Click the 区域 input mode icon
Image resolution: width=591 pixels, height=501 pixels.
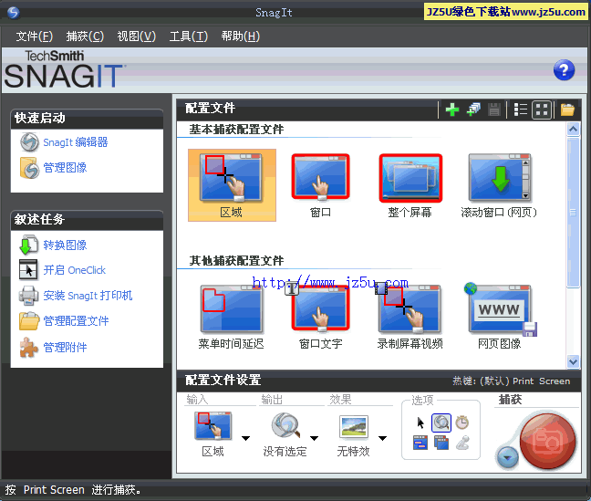(213, 426)
